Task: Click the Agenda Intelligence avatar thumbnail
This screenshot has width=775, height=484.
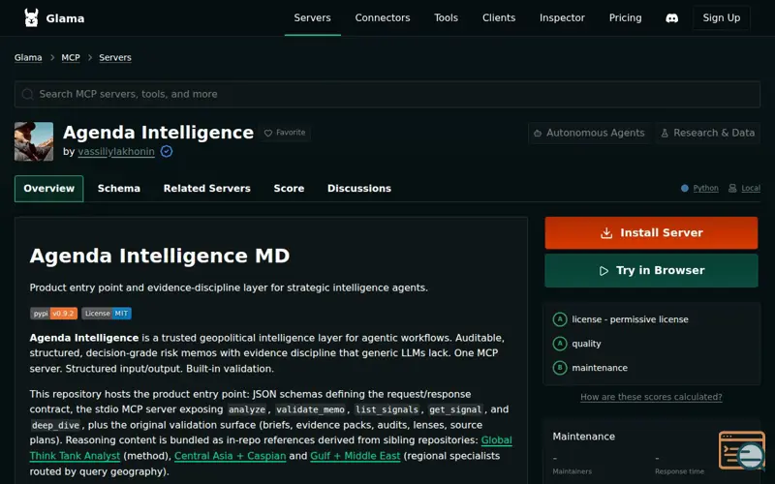Action: 34,141
